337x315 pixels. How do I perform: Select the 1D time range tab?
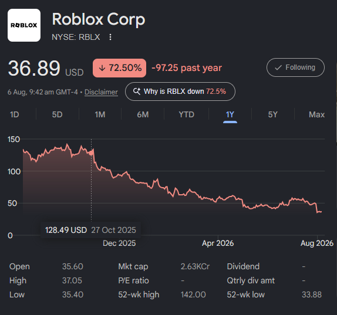pos(15,114)
